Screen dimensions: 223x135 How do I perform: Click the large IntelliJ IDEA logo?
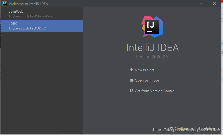(x=152, y=27)
